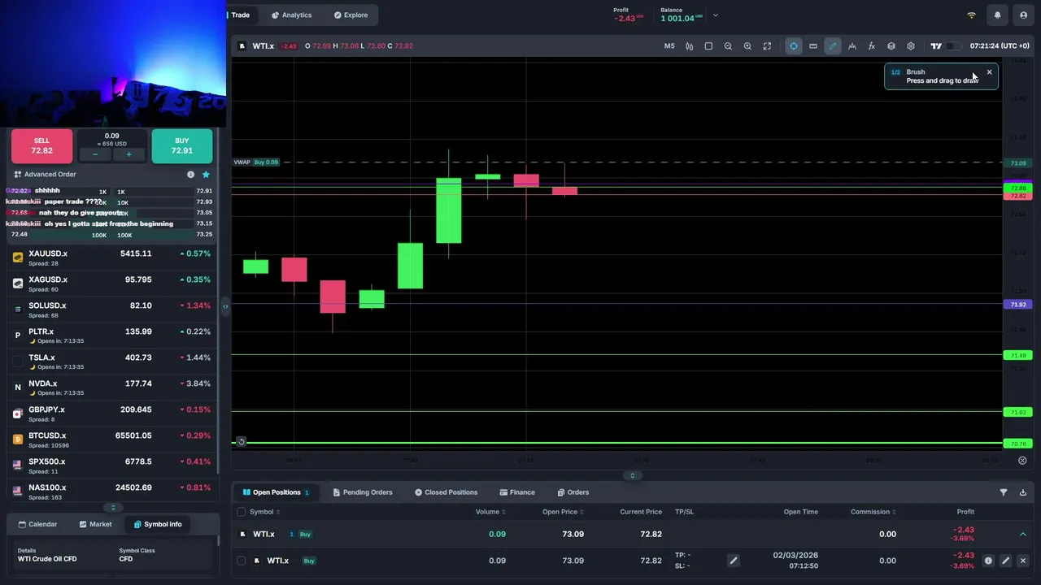Switch to the Explore tab
1041x585 pixels.
[x=351, y=15]
